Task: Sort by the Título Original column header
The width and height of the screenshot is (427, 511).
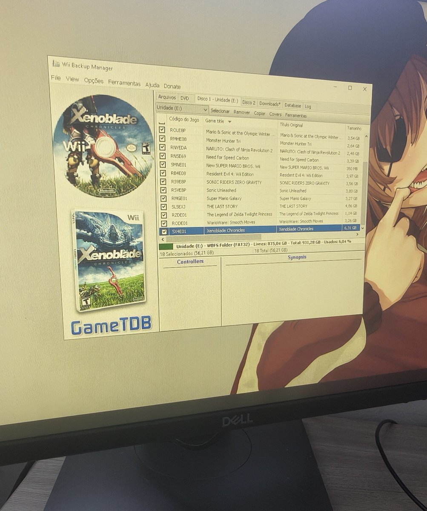Action: click(x=291, y=125)
